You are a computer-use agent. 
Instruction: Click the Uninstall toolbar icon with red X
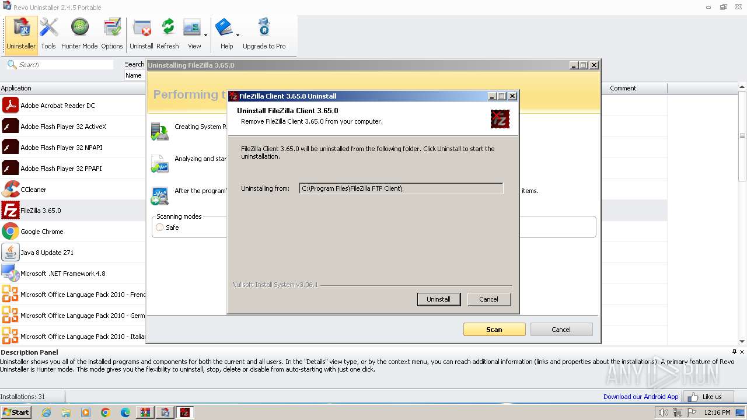(142, 34)
